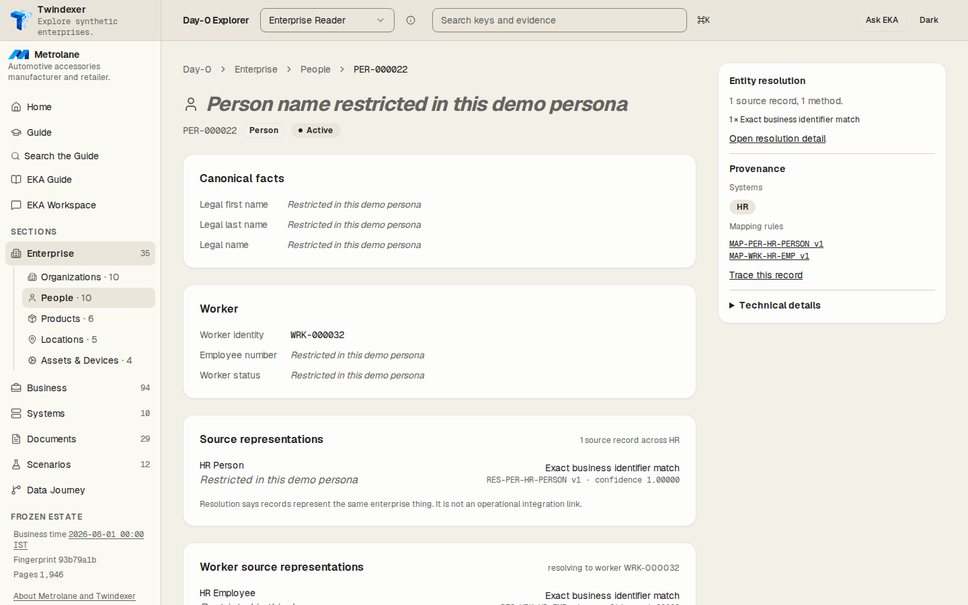
Task: Click Open resolution detail link
Action: [x=777, y=138]
